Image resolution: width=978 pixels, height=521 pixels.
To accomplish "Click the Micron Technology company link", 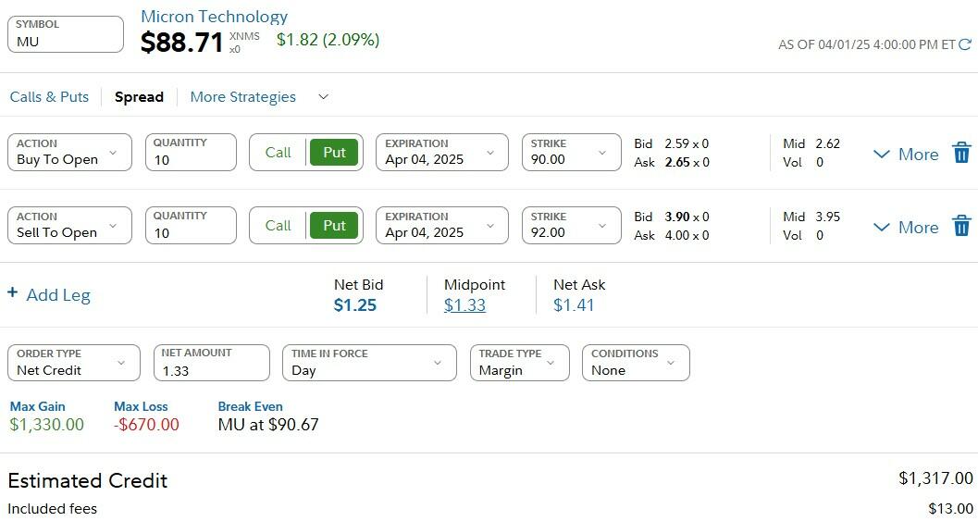I will 214,17.
